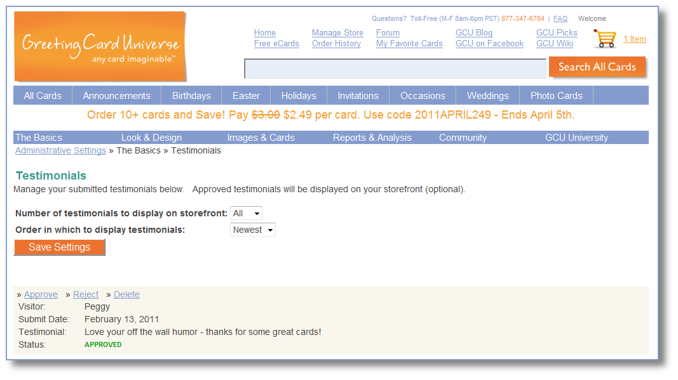Screen dimensions: 678x380
Task: Open the All Cards menu
Action: tap(43, 95)
